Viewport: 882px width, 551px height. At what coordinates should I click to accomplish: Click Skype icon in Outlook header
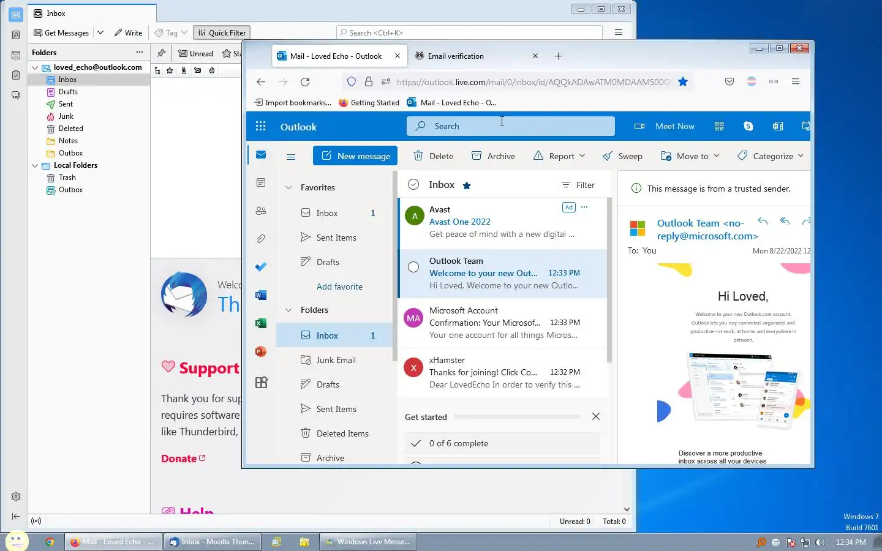click(x=748, y=126)
